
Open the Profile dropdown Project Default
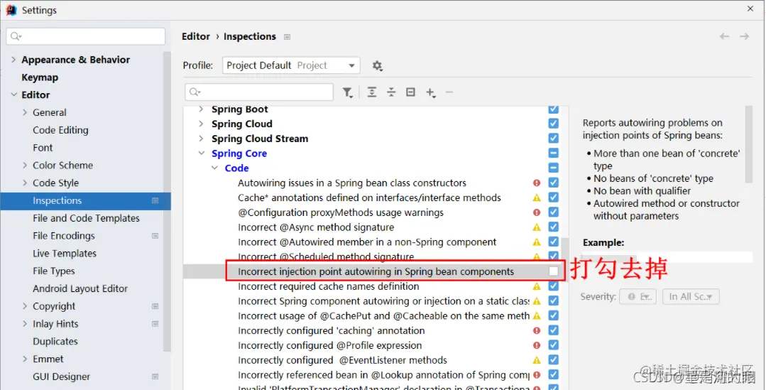[x=291, y=65]
